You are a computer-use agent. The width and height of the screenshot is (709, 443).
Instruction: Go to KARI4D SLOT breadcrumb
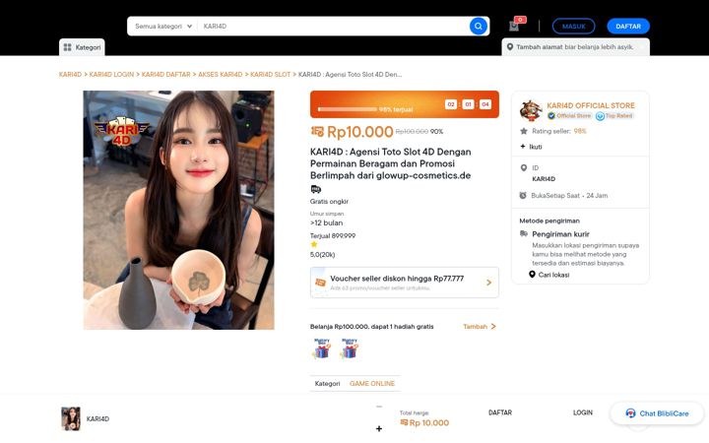tap(271, 75)
